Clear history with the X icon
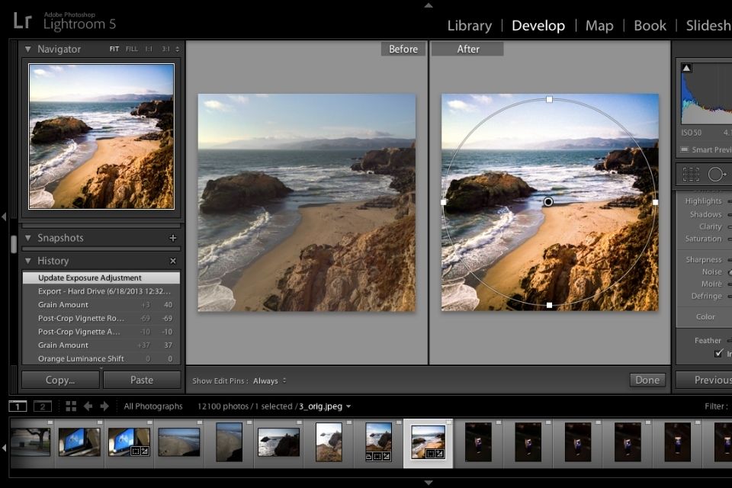The width and height of the screenshot is (732, 488). [173, 261]
